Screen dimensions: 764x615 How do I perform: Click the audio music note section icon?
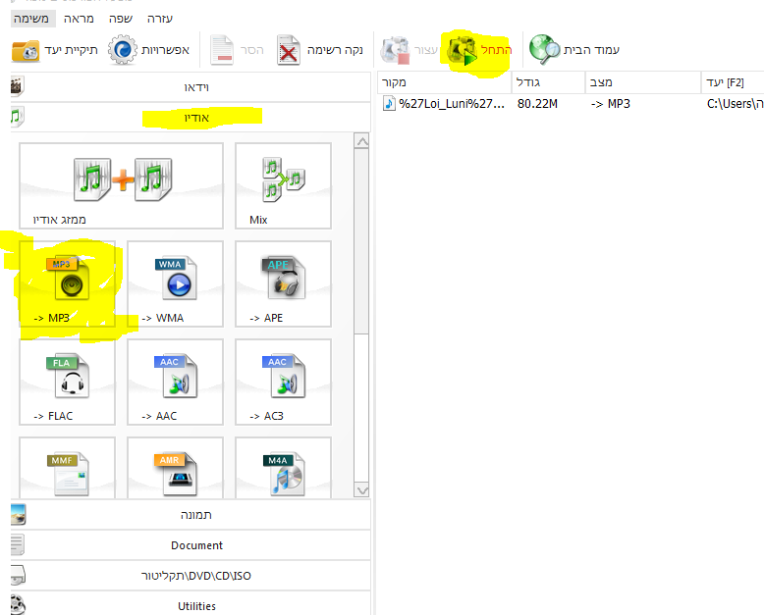tap(17, 117)
